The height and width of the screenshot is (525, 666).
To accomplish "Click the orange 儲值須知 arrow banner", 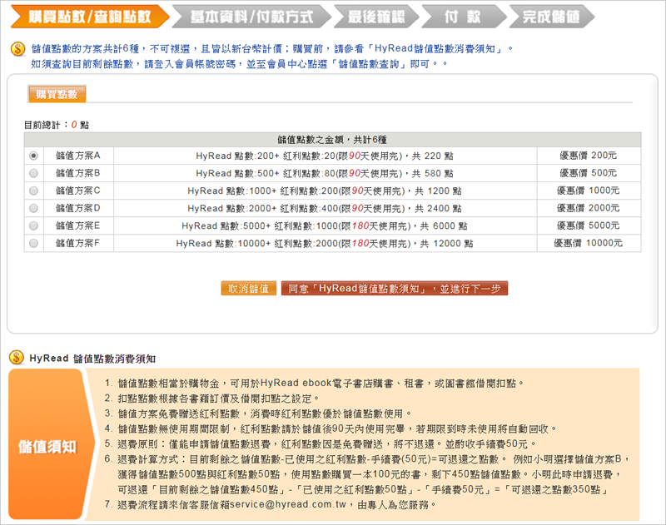I will (x=48, y=446).
